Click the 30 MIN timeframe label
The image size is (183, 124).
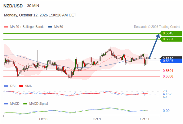(33, 6)
